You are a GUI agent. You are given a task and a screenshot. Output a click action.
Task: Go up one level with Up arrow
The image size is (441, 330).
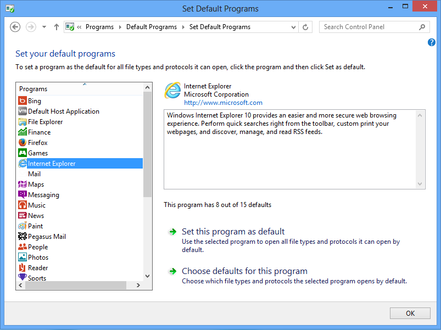click(57, 27)
